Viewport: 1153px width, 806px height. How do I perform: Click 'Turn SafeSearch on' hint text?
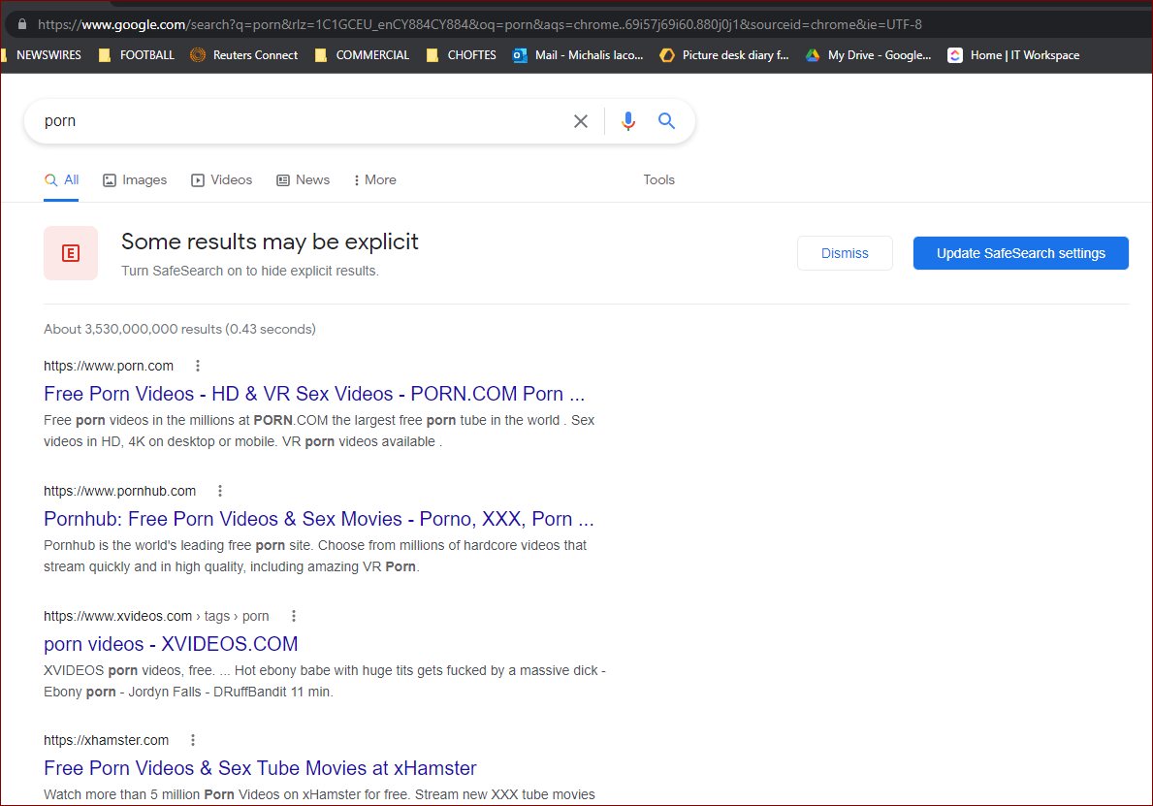(250, 271)
